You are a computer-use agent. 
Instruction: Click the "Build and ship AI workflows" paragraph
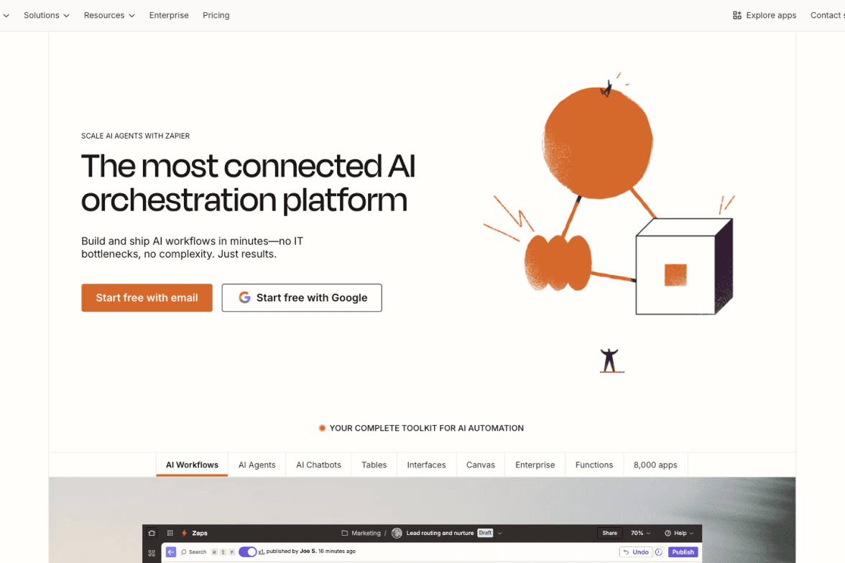coord(193,247)
